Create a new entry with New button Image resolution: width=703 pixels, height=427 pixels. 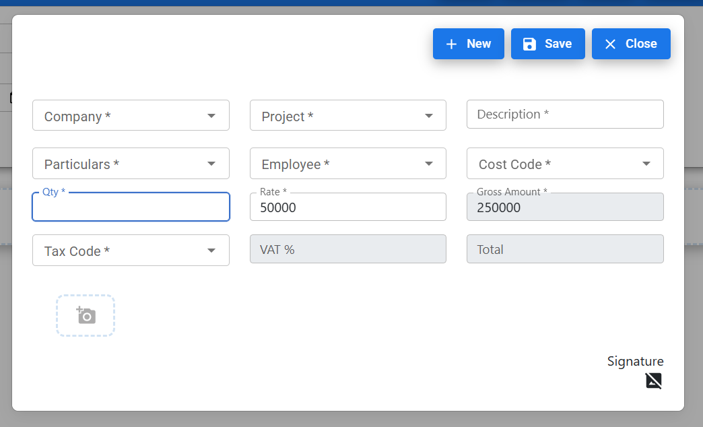coord(469,44)
